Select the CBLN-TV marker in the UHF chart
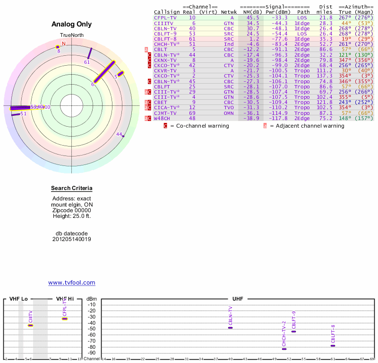This screenshot has height=363, width=378. pos(230,328)
